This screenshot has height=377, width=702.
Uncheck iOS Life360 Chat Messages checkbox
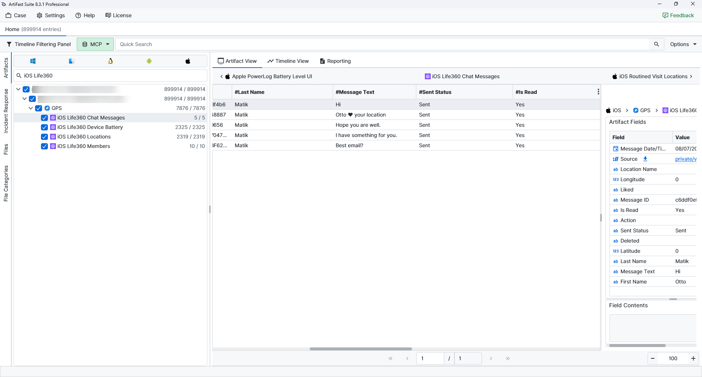pyautogui.click(x=44, y=118)
